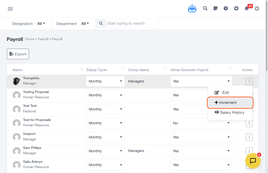Open the yellow chat bubble widget
The image size is (268, 173).
tap(253, 161)
